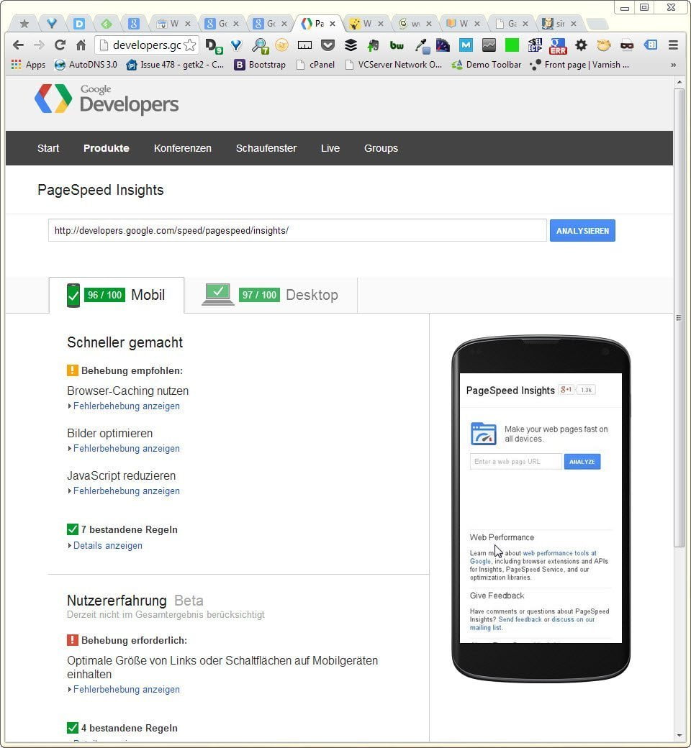Show more bookmarks with the double chevron
The image size is (691, 748).
coord(673,65)
